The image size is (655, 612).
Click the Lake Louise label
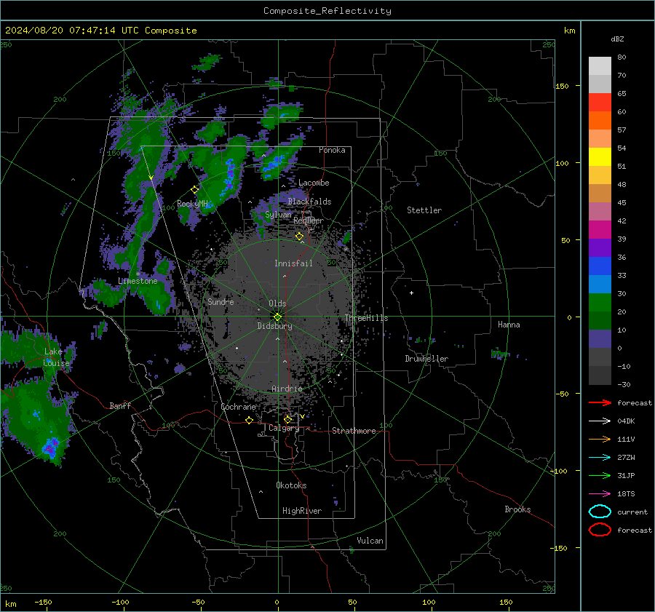(x=56, y=357)
